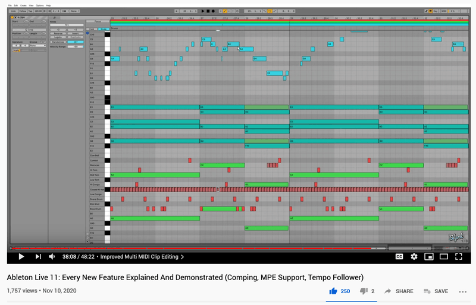The width and height of the screenshot is (476, 305).
Task: Skip to next video
Action: click(x=38, y=256)
